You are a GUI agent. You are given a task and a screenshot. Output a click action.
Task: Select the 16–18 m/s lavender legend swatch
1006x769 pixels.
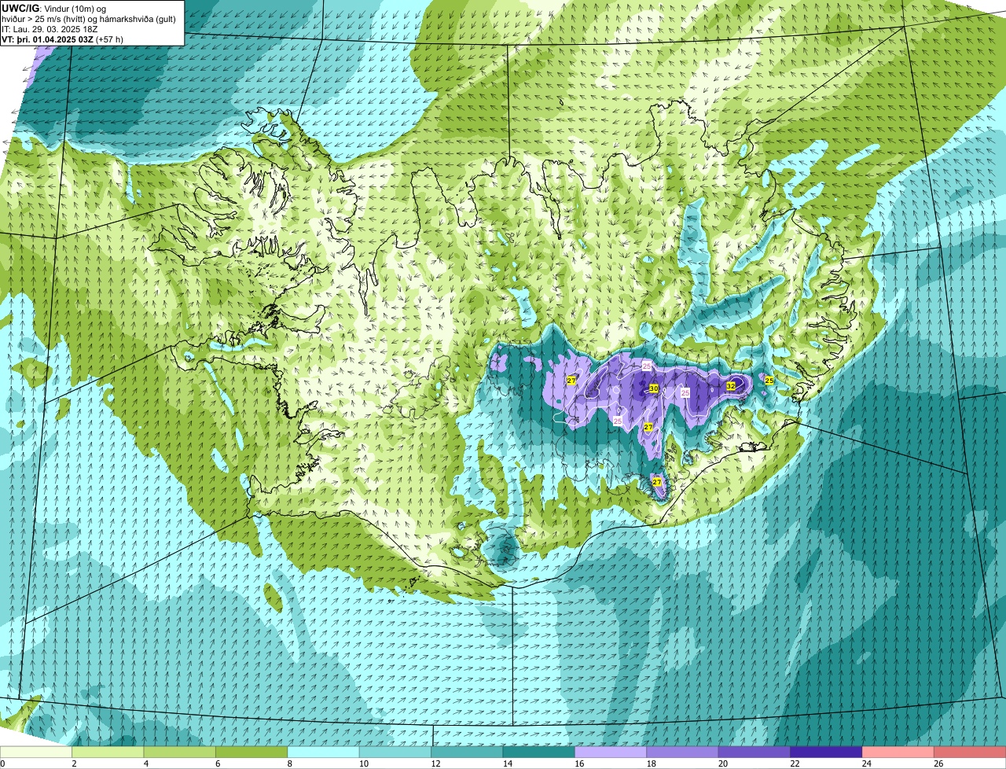click(611, 752)
